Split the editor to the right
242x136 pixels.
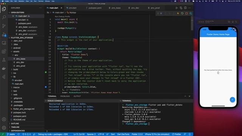coord(185,8)
